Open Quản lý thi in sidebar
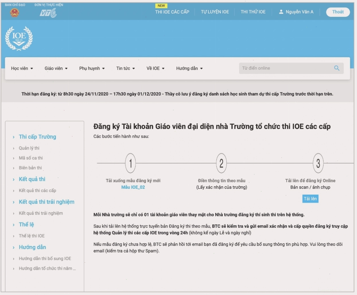 29,148
